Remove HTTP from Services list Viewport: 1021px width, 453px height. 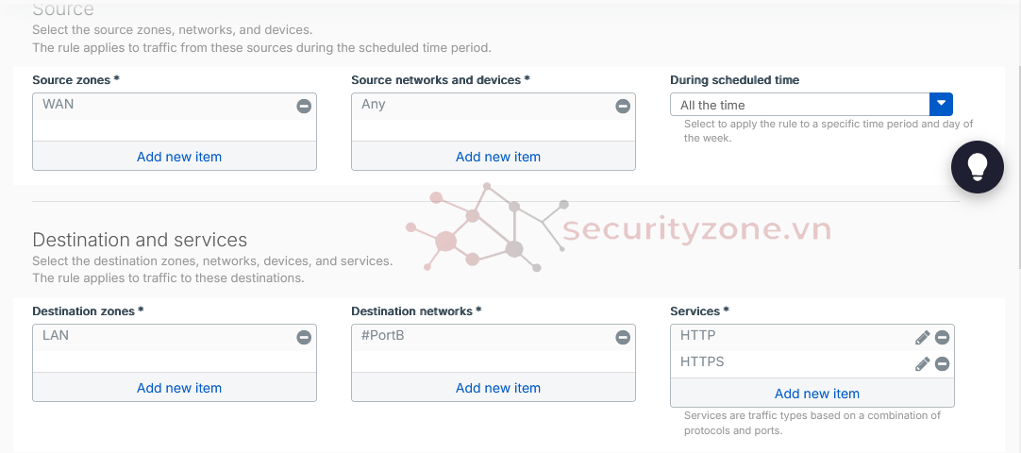pos(942,338)
